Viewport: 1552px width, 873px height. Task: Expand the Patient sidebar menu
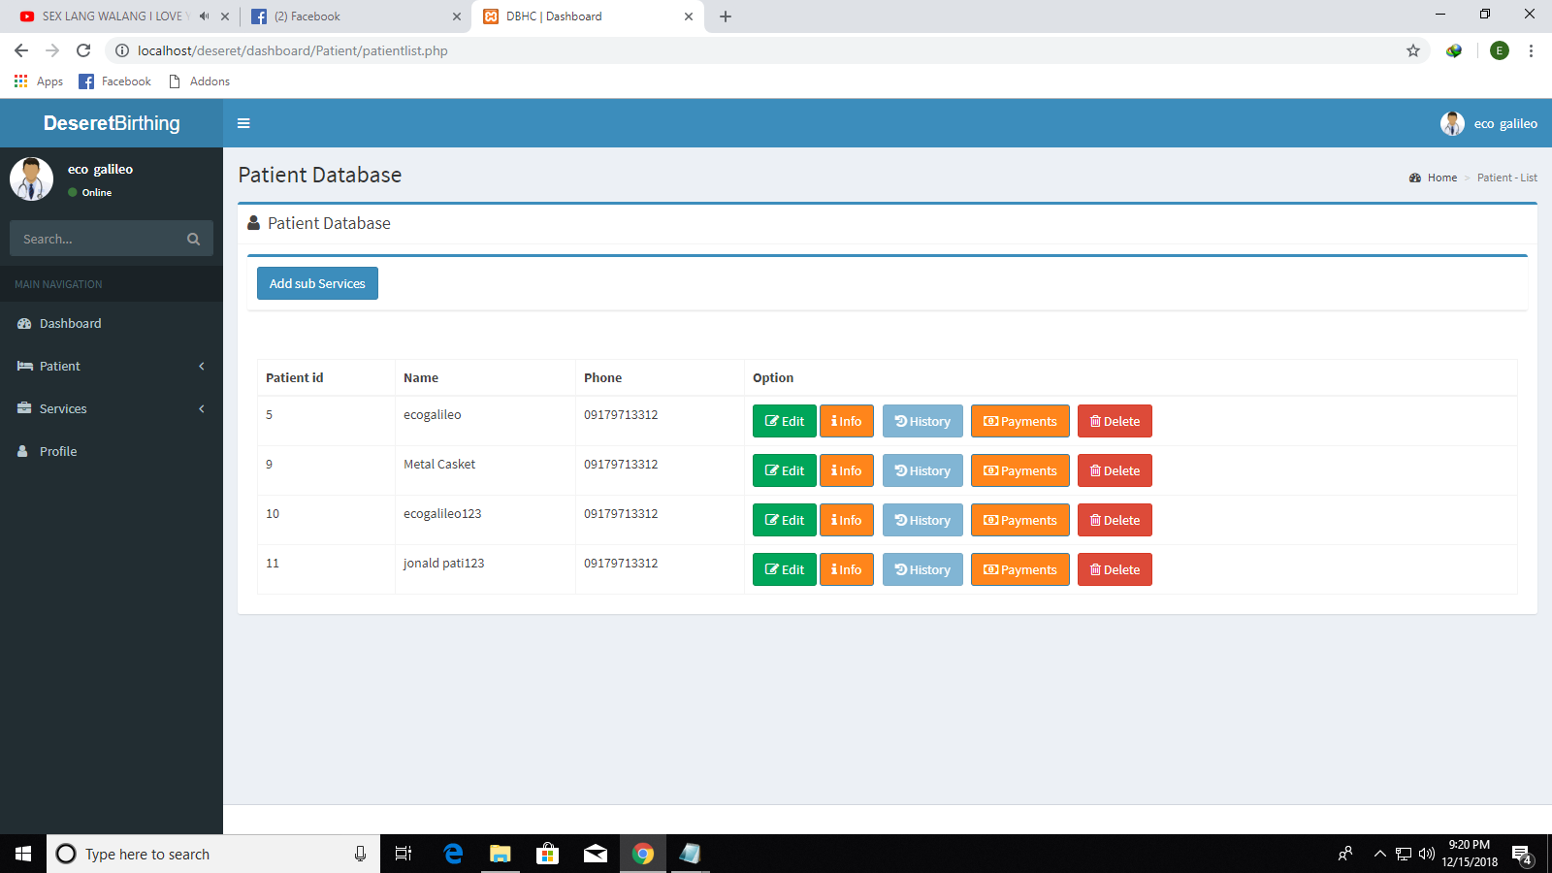coord(60,367)
